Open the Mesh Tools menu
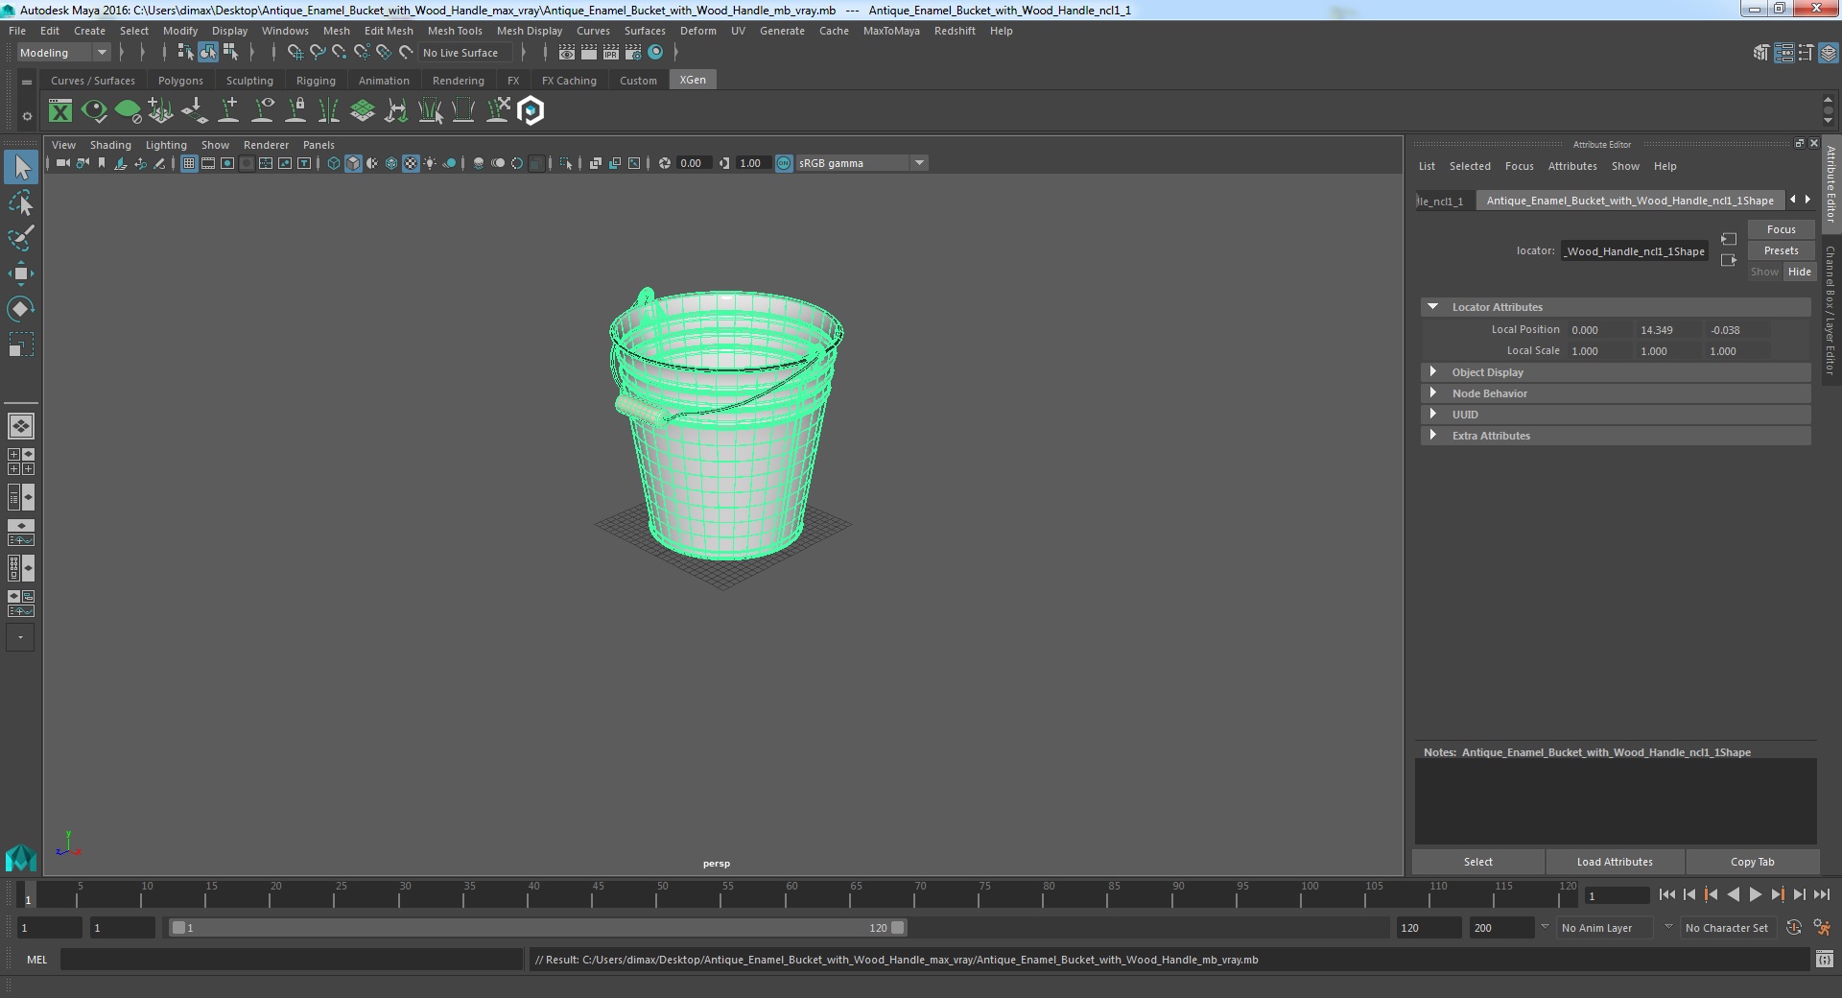Image resolution: width=1842 pixels, height=998 pixels. coord(454,31)
